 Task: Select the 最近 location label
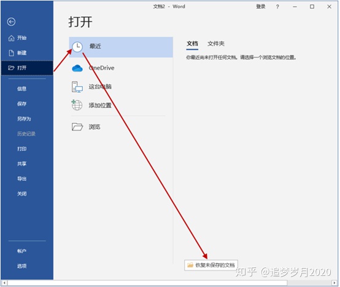(95, 46)
